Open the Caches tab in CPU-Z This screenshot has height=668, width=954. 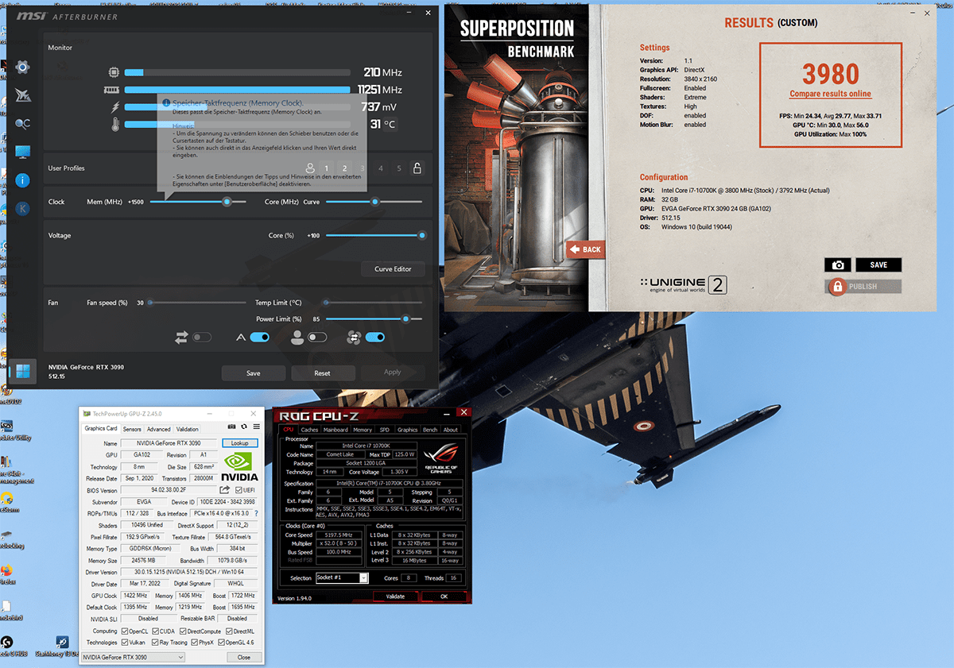pos(309,430)
